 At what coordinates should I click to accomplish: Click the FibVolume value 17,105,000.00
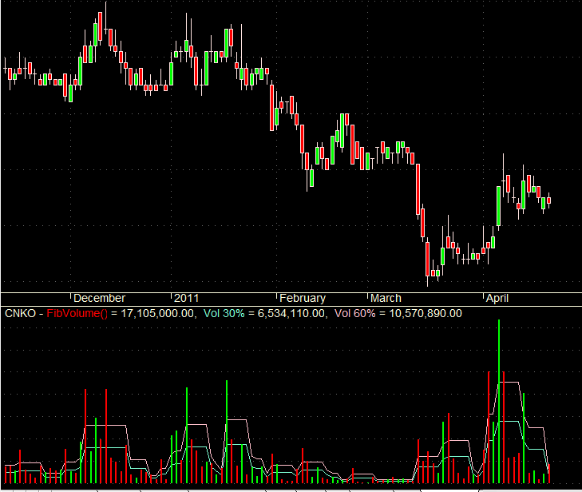point(157,313)
